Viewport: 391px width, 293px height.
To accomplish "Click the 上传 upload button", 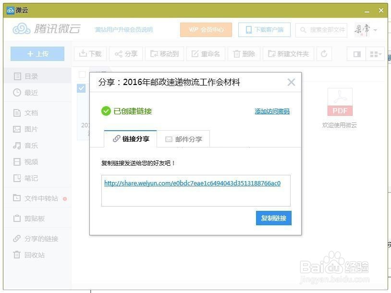I will click(x=37, y=54).
